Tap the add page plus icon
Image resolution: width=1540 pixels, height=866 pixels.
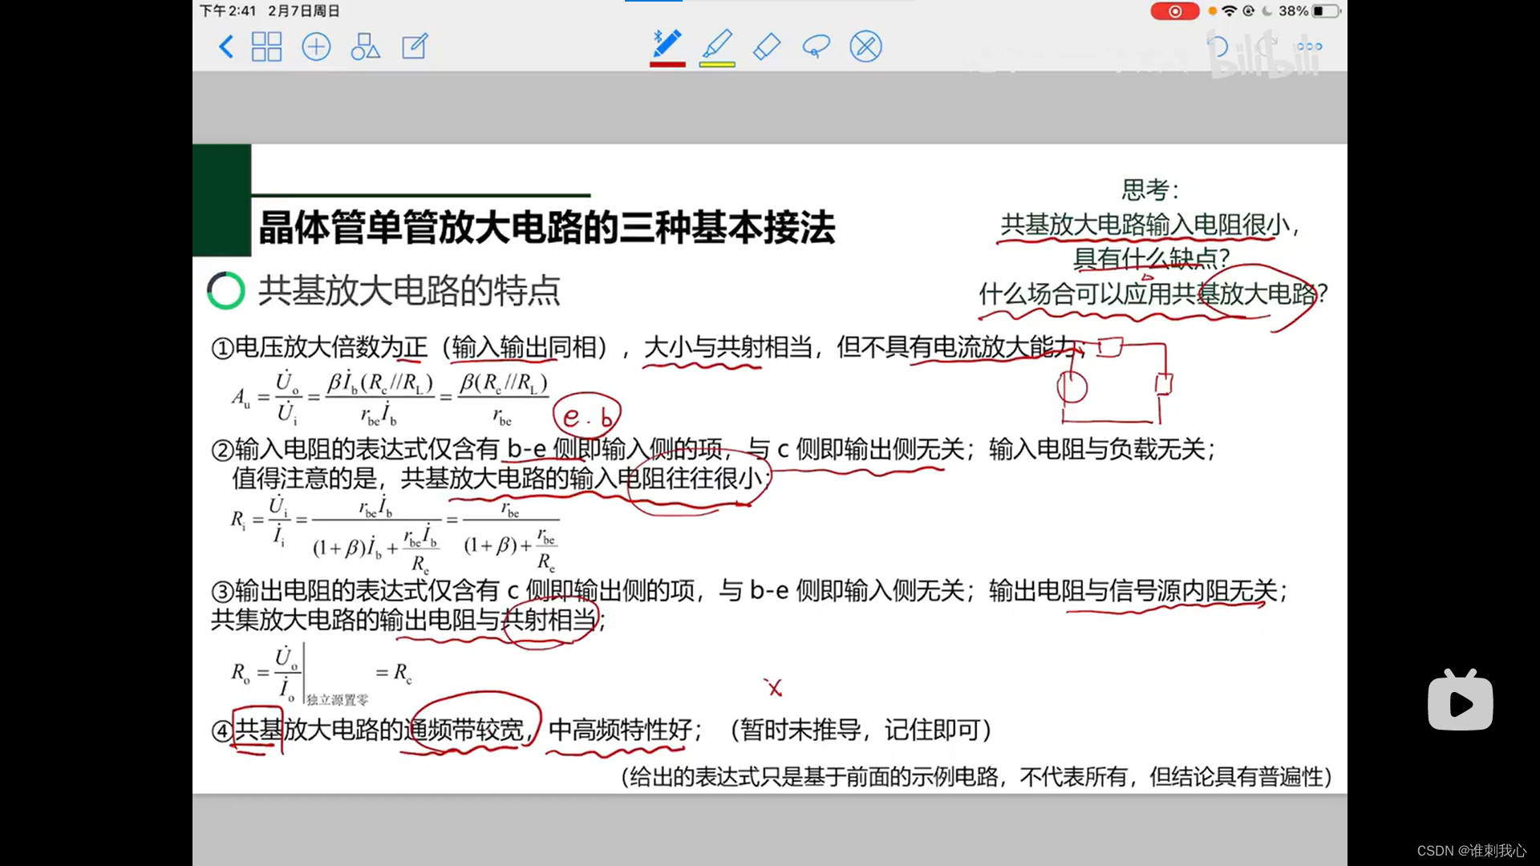316,47
